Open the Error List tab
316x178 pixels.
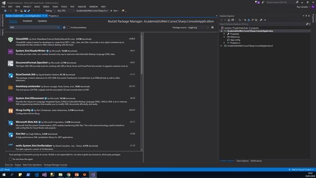(9, 165)
